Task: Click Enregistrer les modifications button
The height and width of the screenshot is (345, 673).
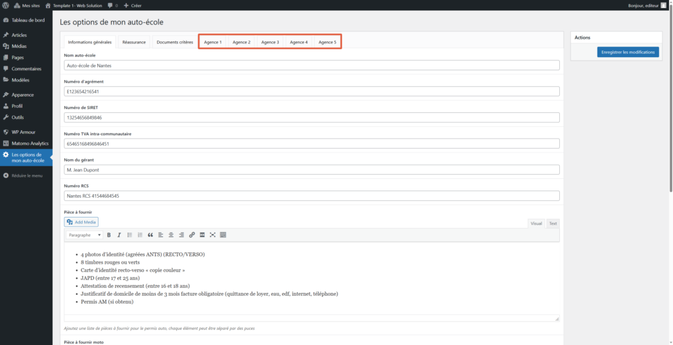Action: click(628, 52)
